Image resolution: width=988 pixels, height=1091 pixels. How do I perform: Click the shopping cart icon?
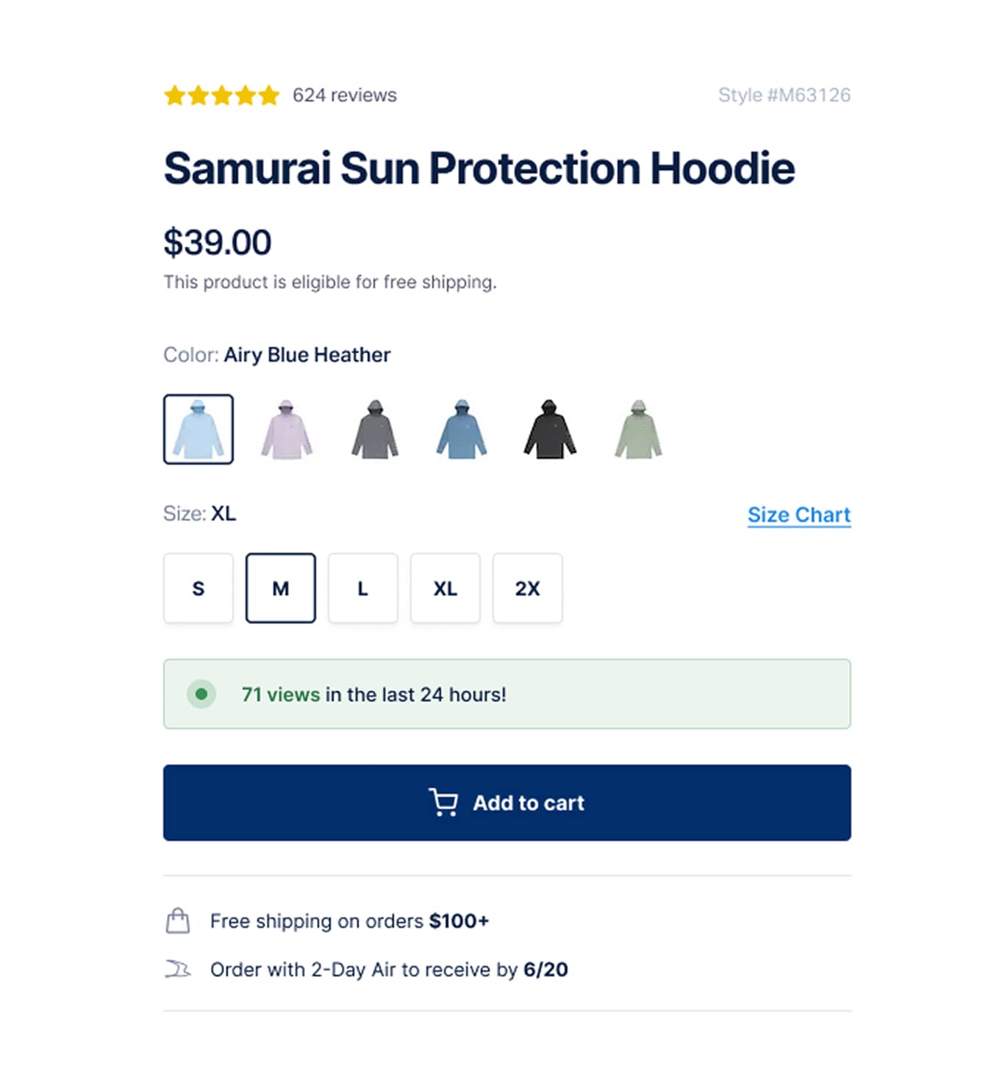pyautogui.click(x=444, y=803)
